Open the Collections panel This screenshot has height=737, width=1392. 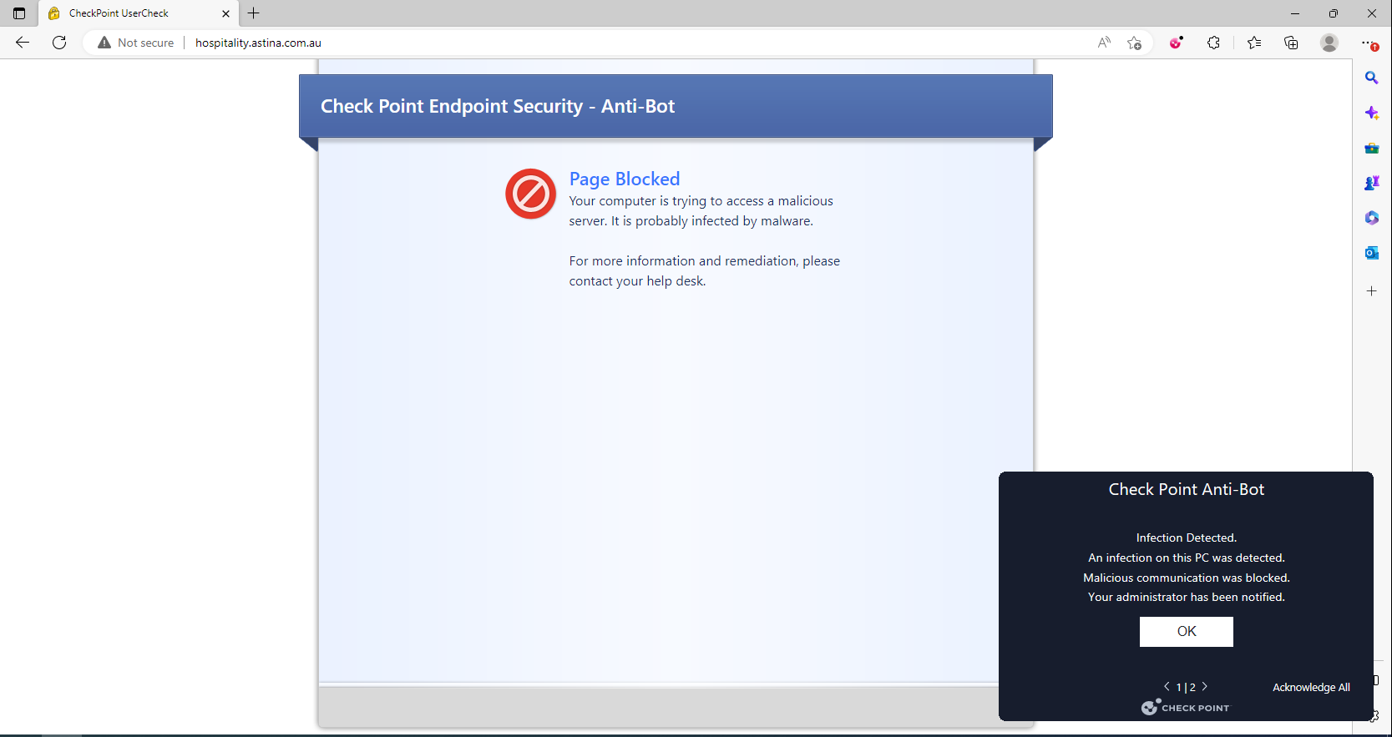(x=1291, y=43)
